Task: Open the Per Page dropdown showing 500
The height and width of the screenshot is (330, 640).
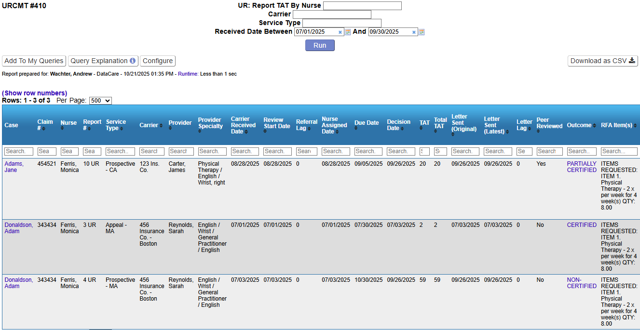Action: click(x=100, y=100)
